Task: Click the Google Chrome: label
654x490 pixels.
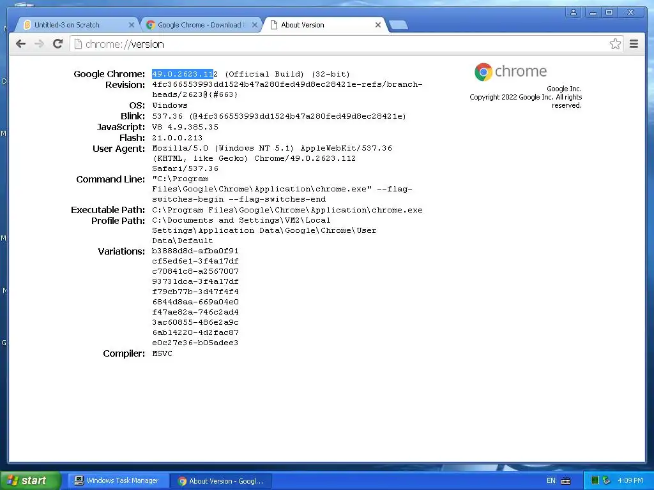Action: click(x=109, y=74)
